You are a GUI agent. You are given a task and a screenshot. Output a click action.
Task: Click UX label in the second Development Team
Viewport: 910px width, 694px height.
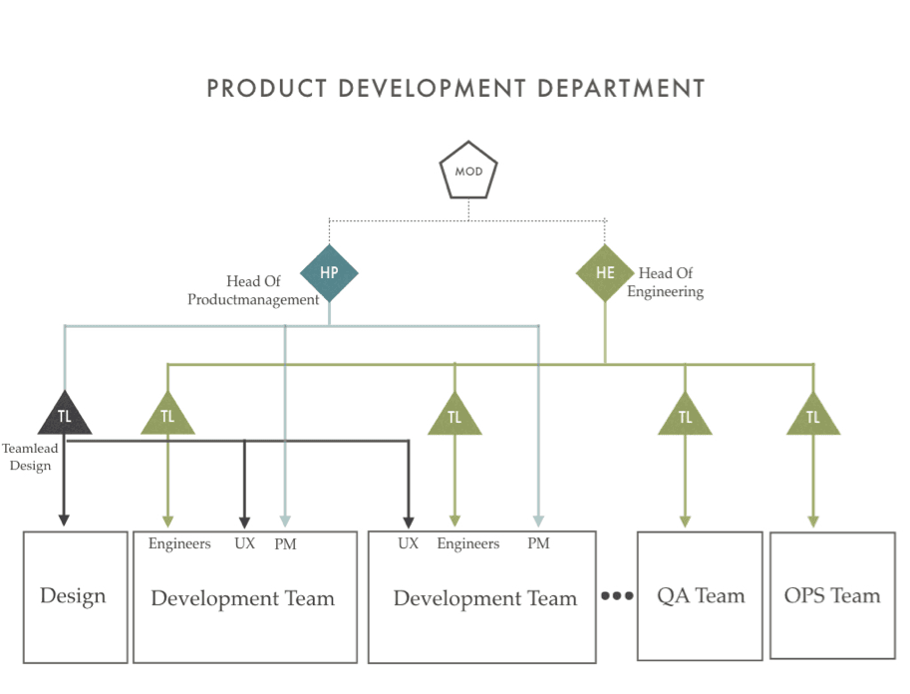point(408,543)
